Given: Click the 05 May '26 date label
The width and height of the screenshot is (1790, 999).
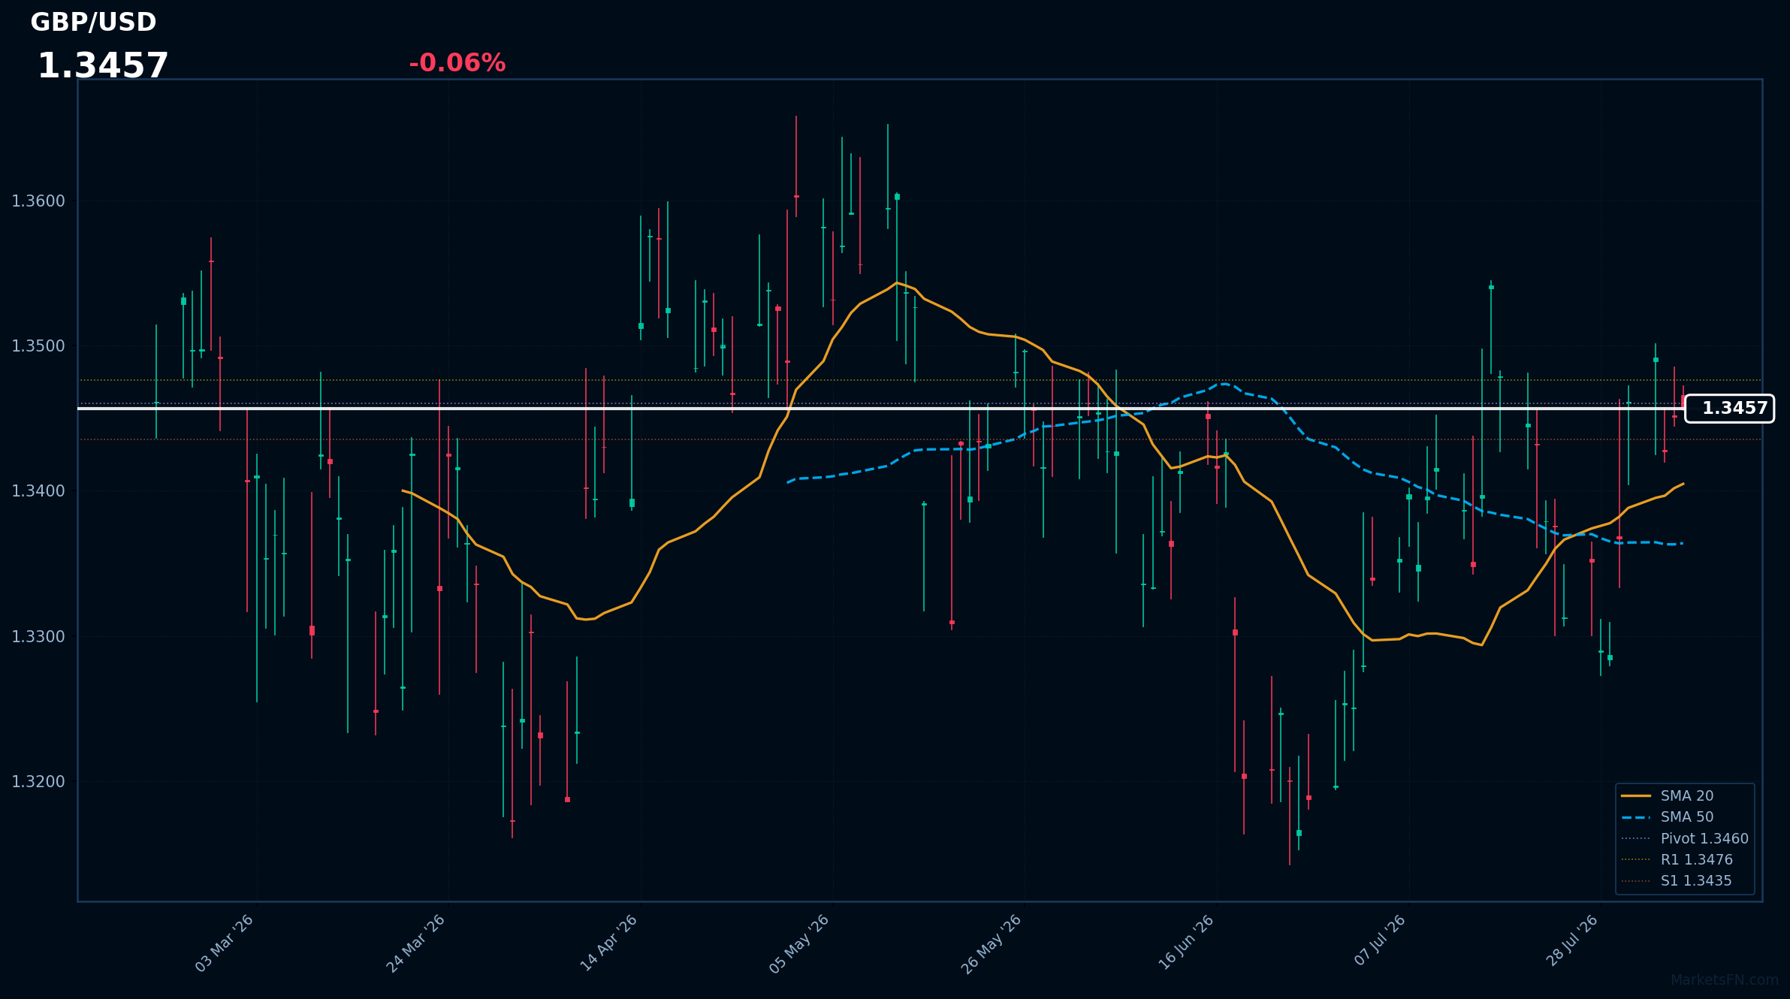Looking at the screenshot, I should coord(799,943).
